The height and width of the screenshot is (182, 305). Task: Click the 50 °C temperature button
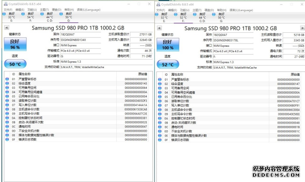[15, 64]
